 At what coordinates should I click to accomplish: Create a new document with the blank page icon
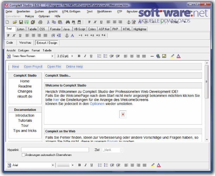click(x=7, y=22)
